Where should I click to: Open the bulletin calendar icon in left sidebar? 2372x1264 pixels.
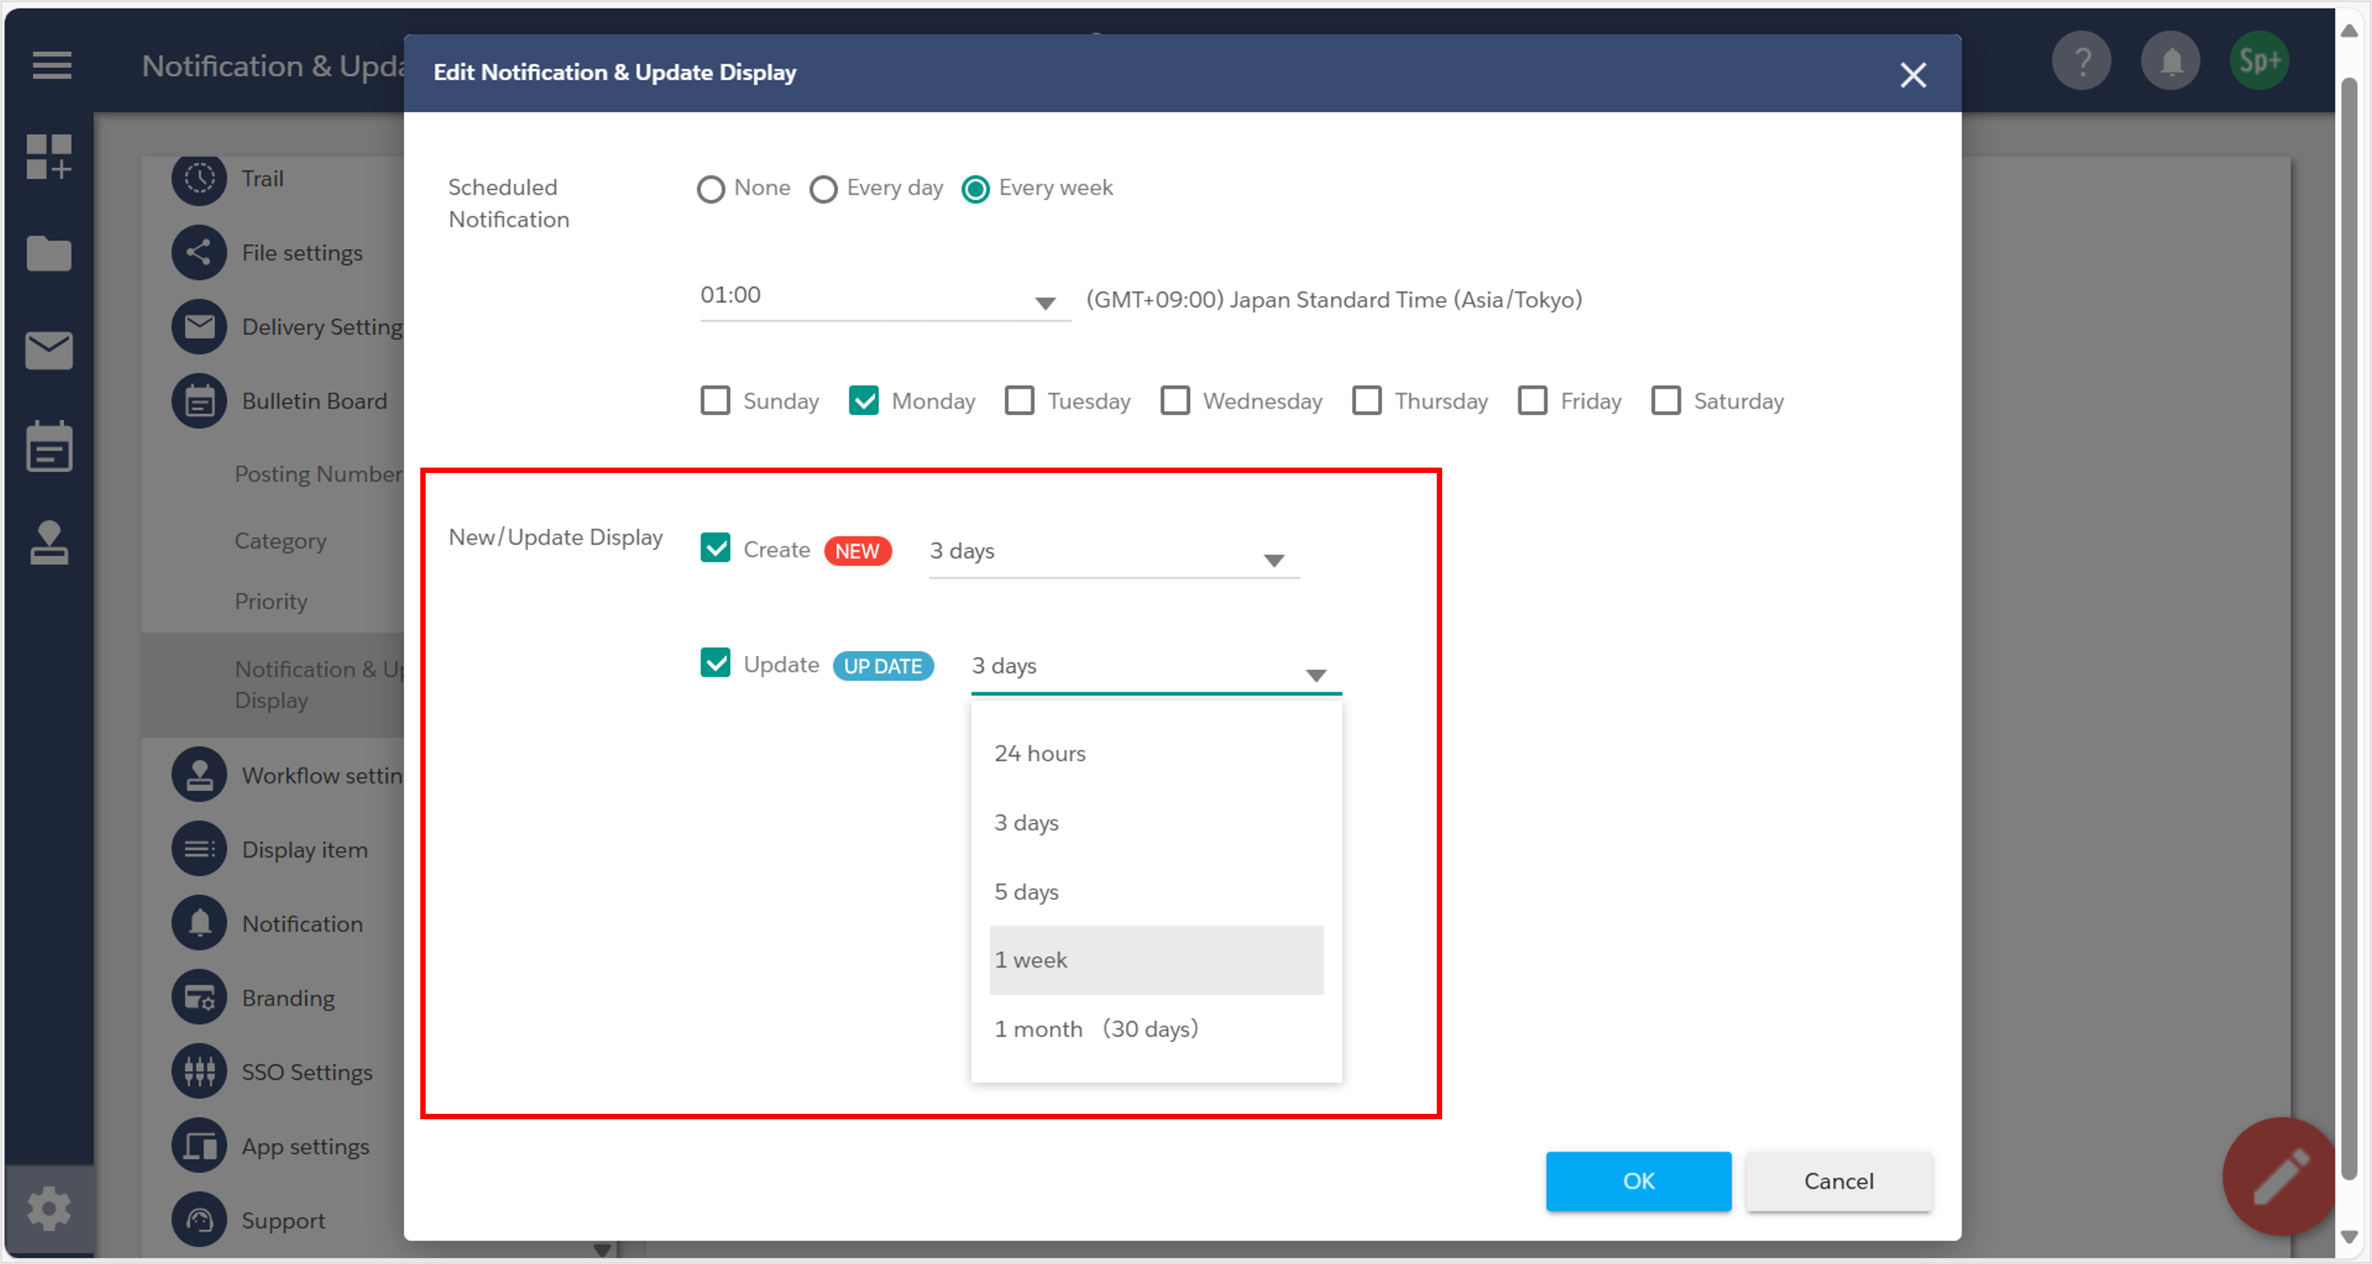coord(49,447)
